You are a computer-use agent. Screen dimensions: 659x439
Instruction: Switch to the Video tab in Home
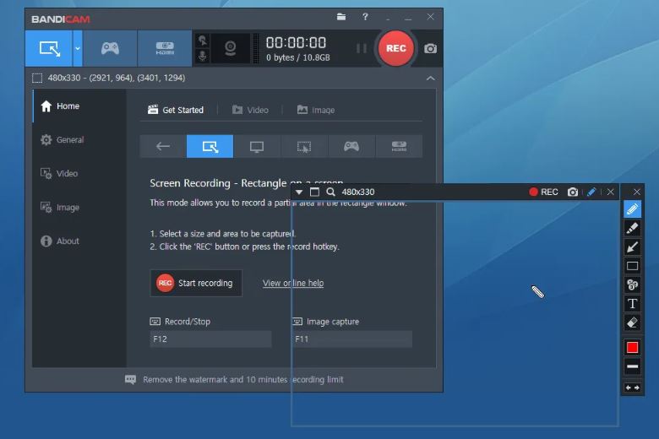[250, 110]
